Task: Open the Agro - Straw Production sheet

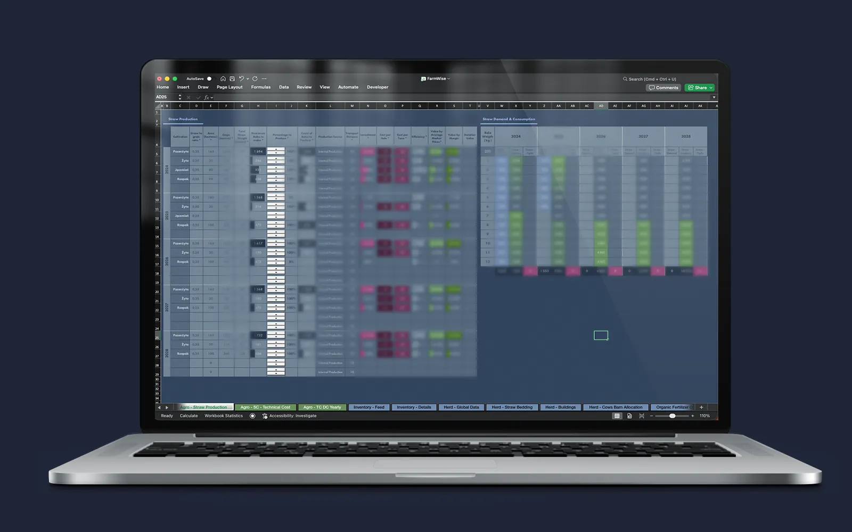Action: pyautogui.click(x=204, y=407)
